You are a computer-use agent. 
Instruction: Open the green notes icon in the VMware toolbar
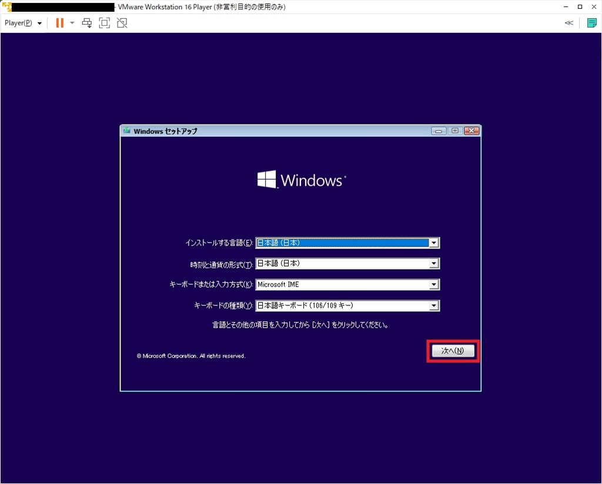point(591,23)
